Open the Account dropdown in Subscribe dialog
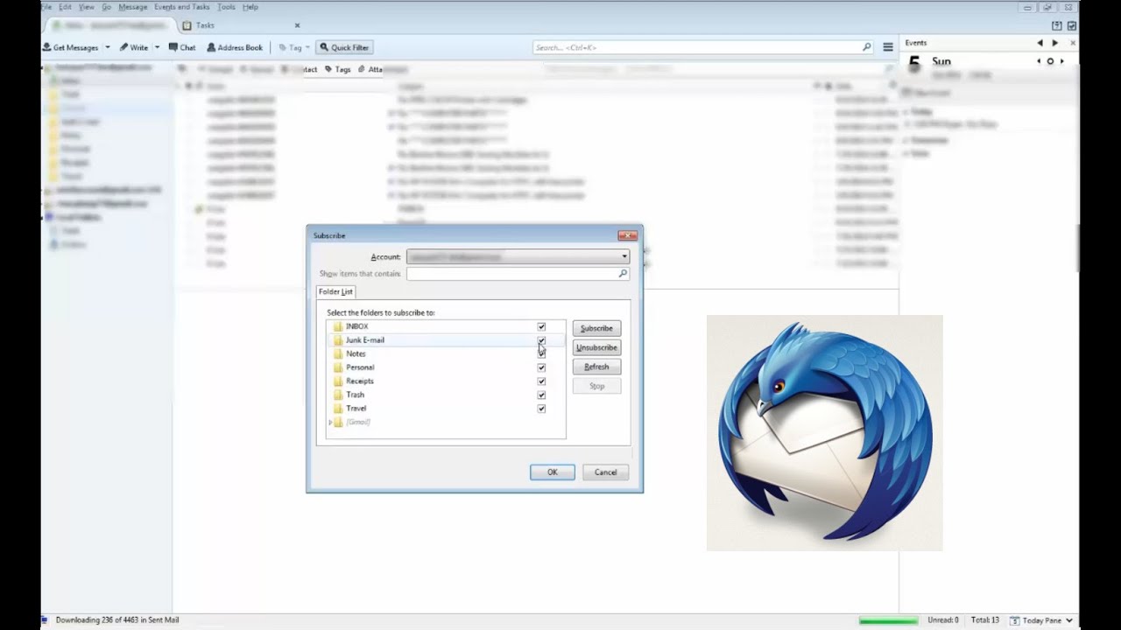 pyautogui.click(x=518, y=257)
